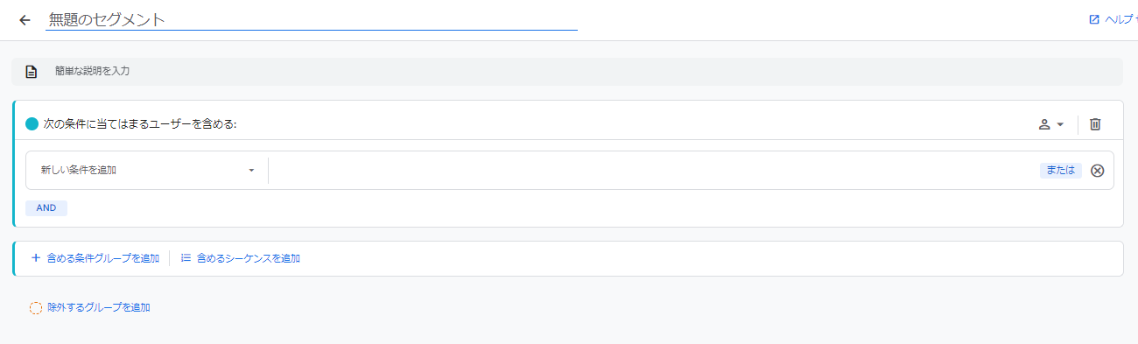This screenshot has width=1138, height=344.
Task: Choose 含めるシーケンスを追加
Action: coord(249,258)
